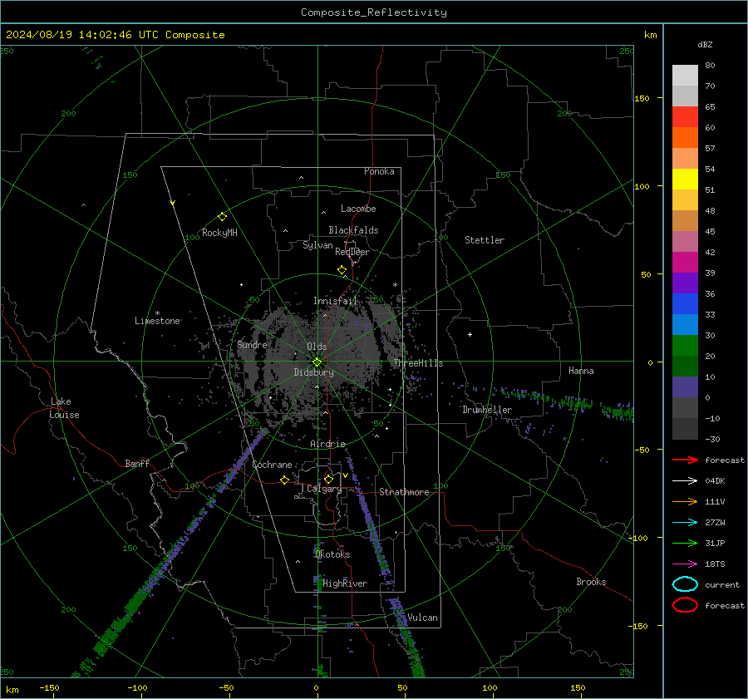This screenshot has width=748, height=699.
Task: Select the Sylvan label
Action: coord(317,245)
